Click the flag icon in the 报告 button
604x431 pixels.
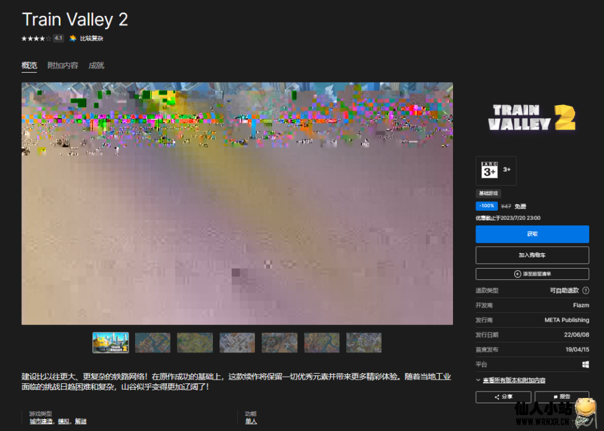tap(556, 397)
